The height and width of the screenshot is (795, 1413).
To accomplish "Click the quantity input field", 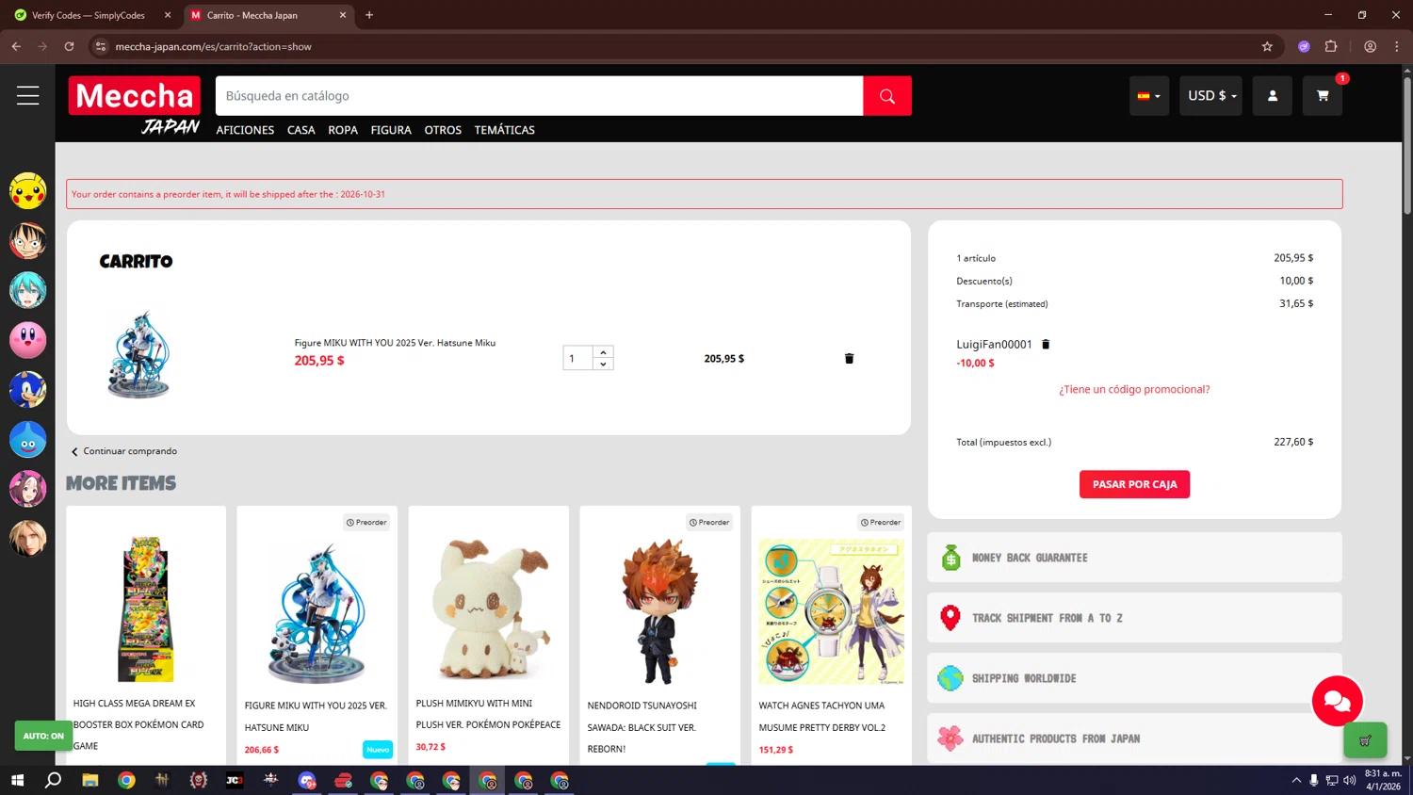I will pos(577,358).
